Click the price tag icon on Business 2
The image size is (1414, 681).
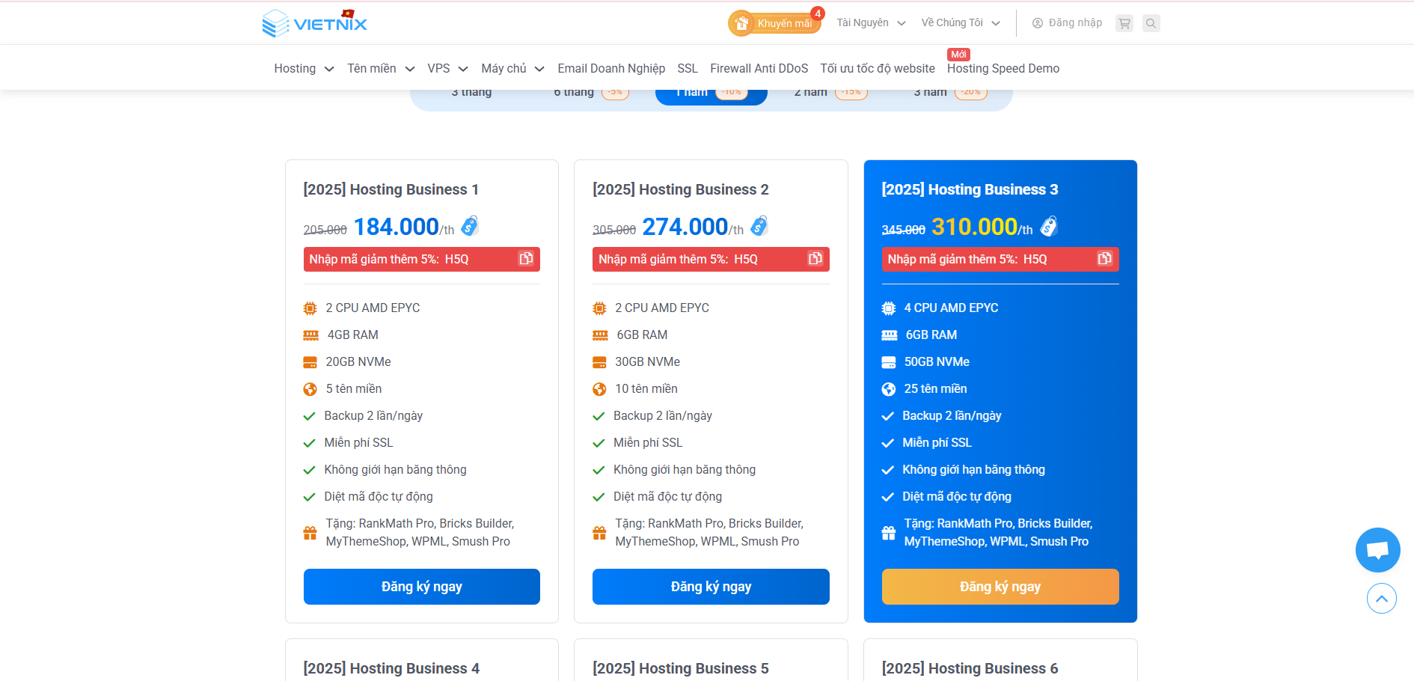click(759, 226)
